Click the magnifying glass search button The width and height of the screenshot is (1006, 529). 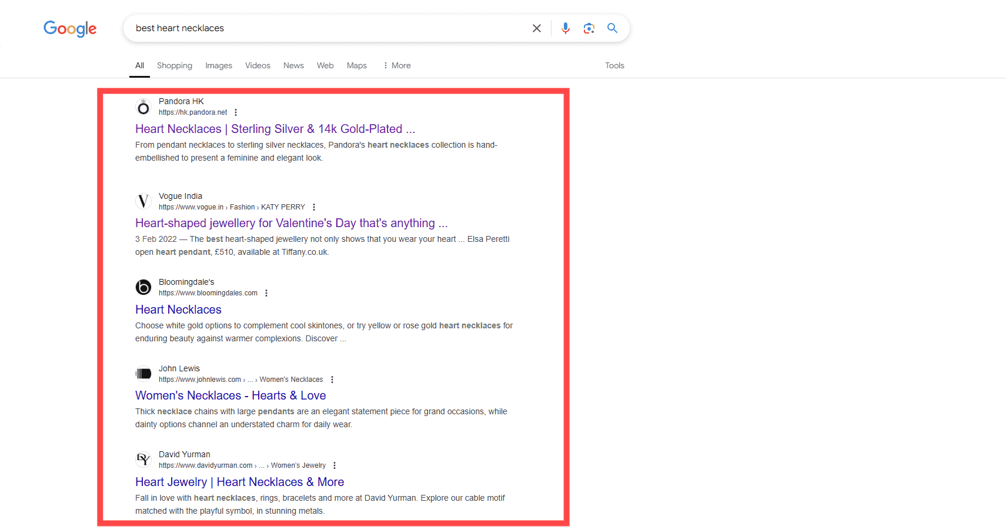(x=612, y=28)
